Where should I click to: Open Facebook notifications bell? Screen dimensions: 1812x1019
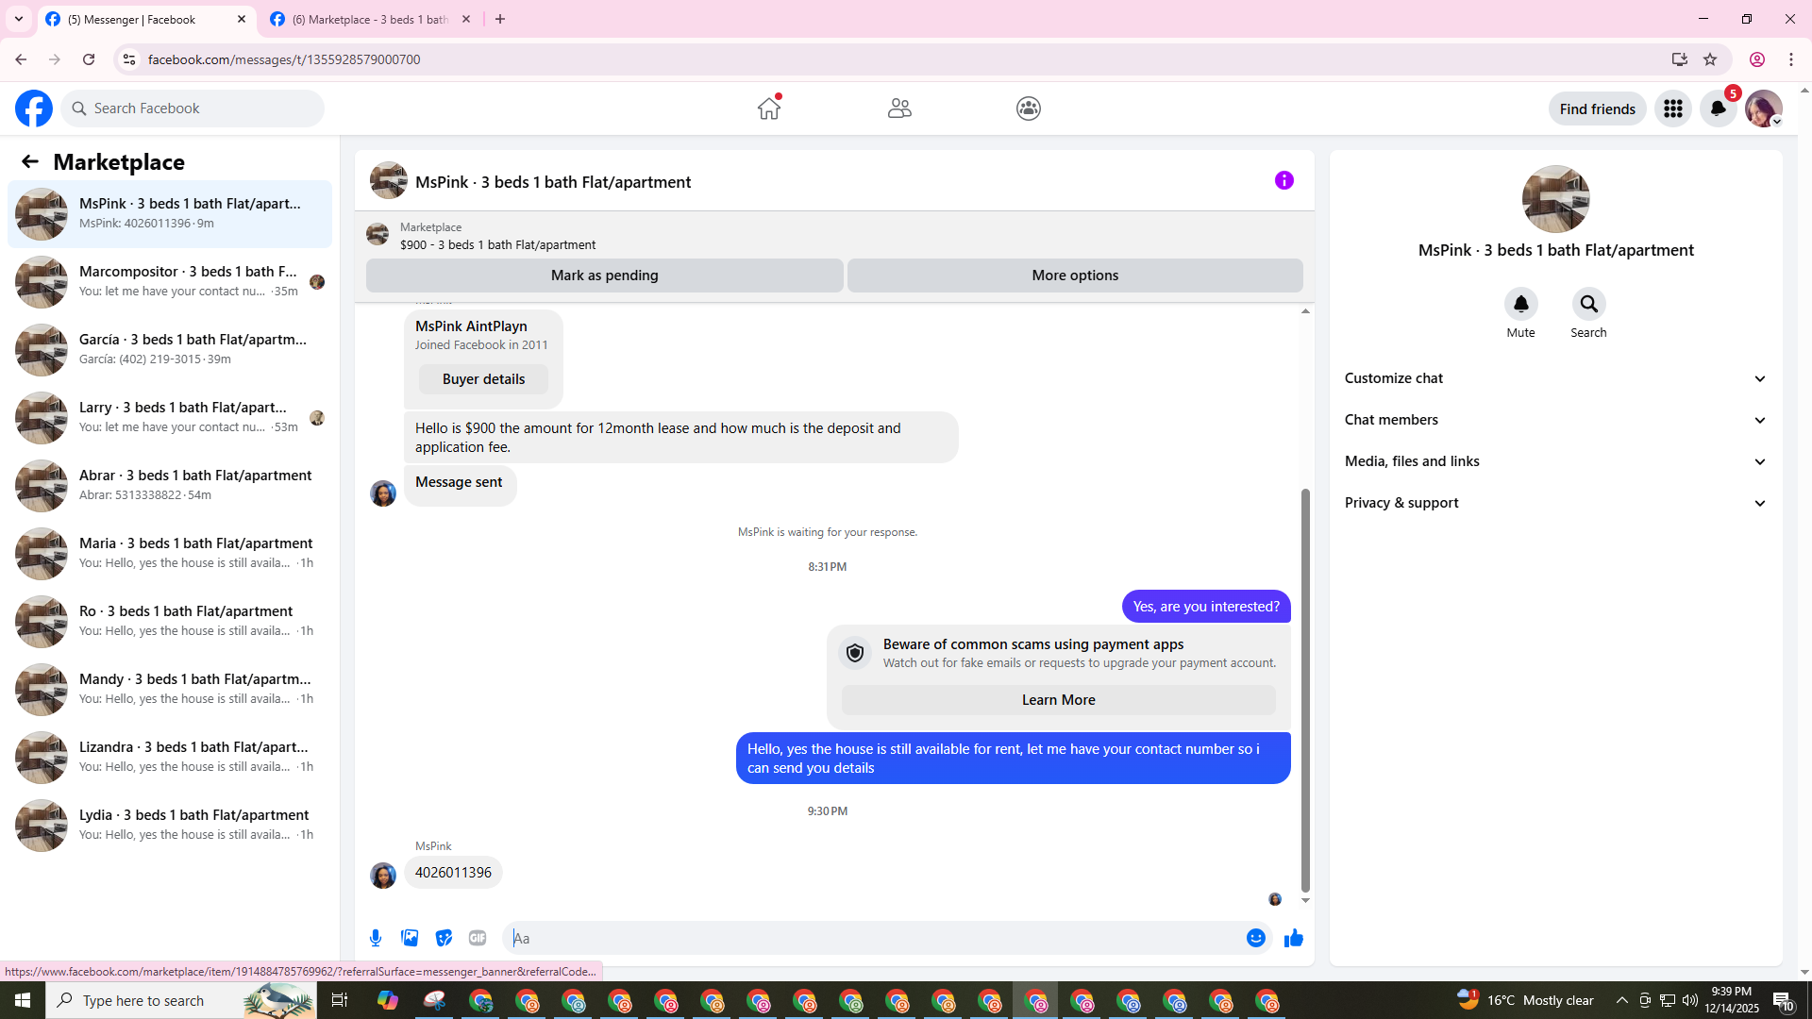click(1718, 109)
